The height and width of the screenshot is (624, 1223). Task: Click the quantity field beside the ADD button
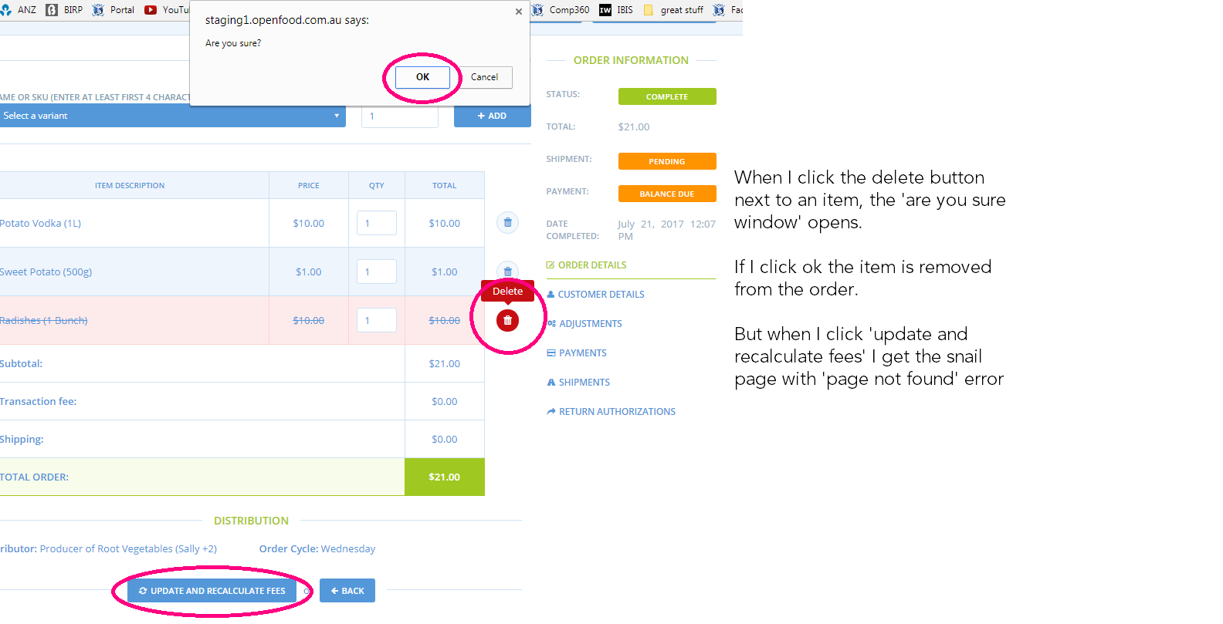tap(400, 116)
